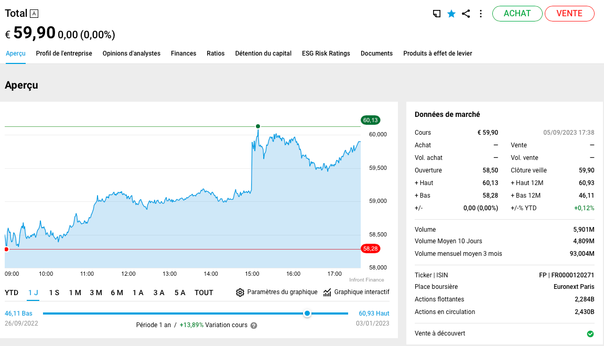This screenshot has height=346, width=604.
Task: Click the +0,12% YTD value
Action: 585,208
